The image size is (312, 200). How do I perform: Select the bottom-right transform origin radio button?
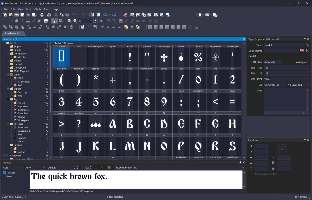pos(285,152)
